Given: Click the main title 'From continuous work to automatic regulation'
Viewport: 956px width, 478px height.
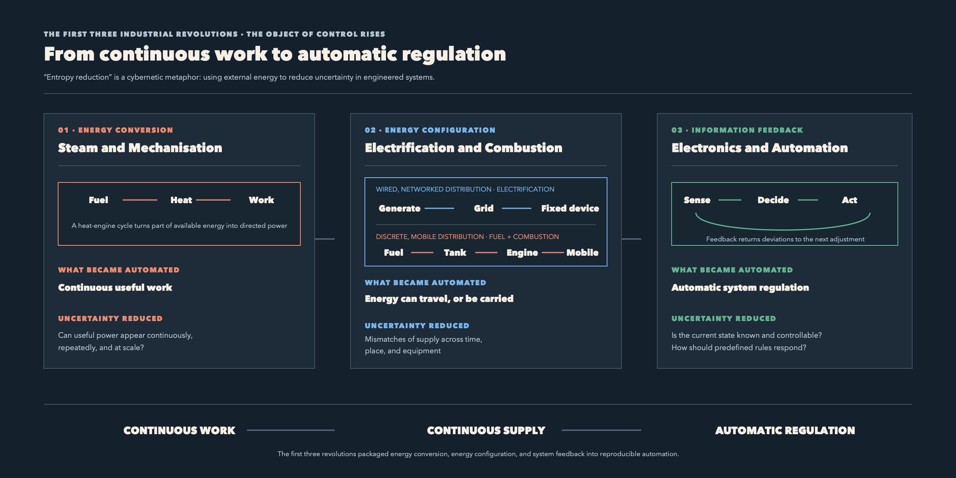Looking at the screenshot, I should 275,54.
